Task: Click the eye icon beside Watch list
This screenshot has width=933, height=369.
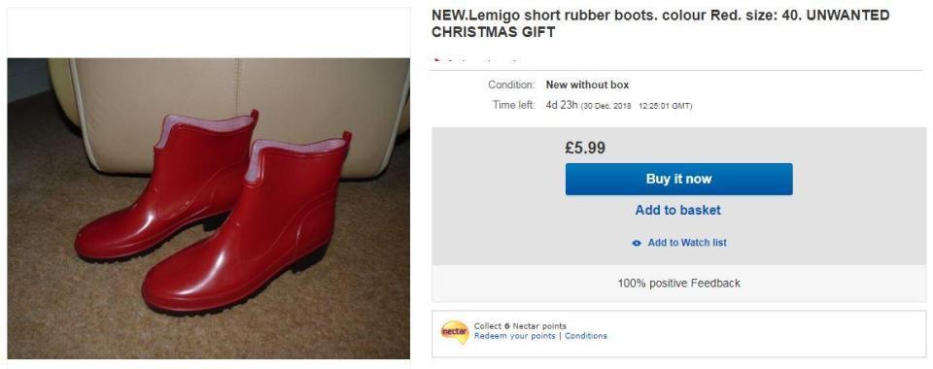Action: tap(637, 243)
